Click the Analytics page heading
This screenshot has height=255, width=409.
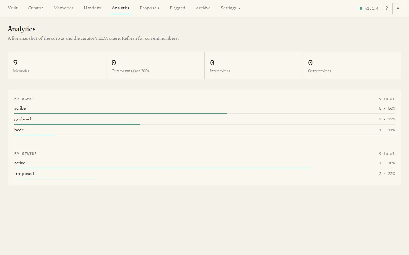coord(22,29)
